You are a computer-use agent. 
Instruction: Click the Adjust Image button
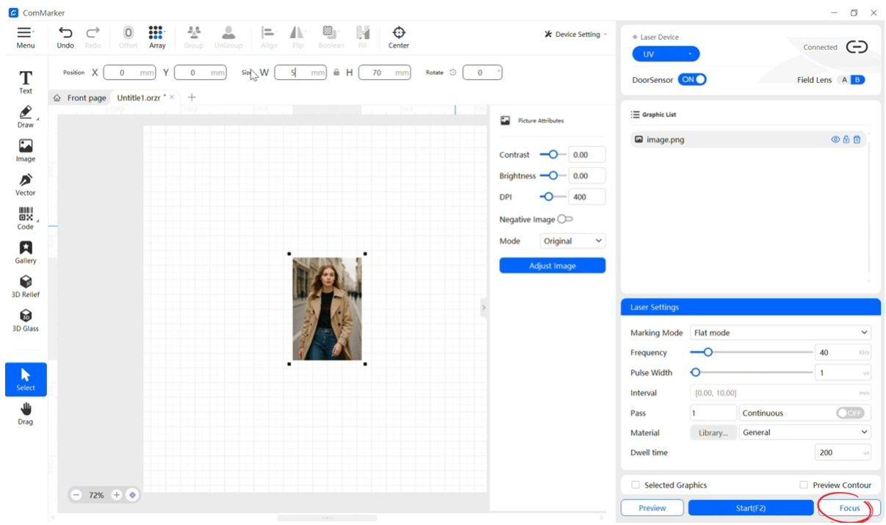click(x=552, y=266)
